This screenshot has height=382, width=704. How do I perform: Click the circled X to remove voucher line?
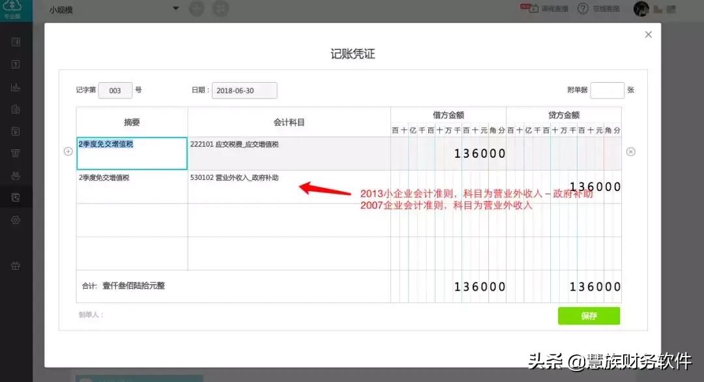[630, 151]
